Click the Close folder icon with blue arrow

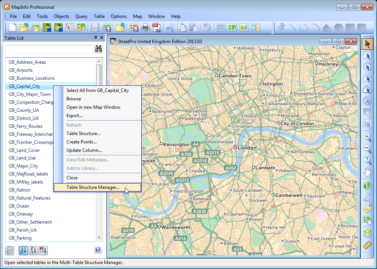click(120, 27)
